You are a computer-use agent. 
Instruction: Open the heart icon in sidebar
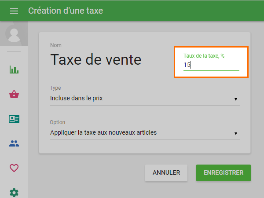(14, 168)
